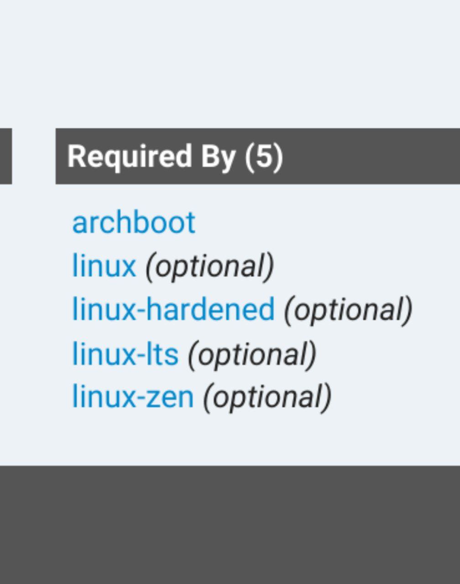Select the (optional) text after linux-lts

[x=252, y=354]
